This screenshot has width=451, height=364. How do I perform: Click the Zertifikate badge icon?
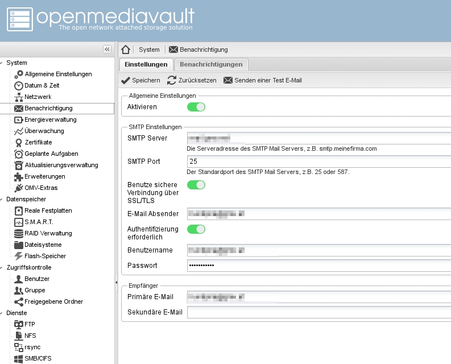click(x=19, y=142)
